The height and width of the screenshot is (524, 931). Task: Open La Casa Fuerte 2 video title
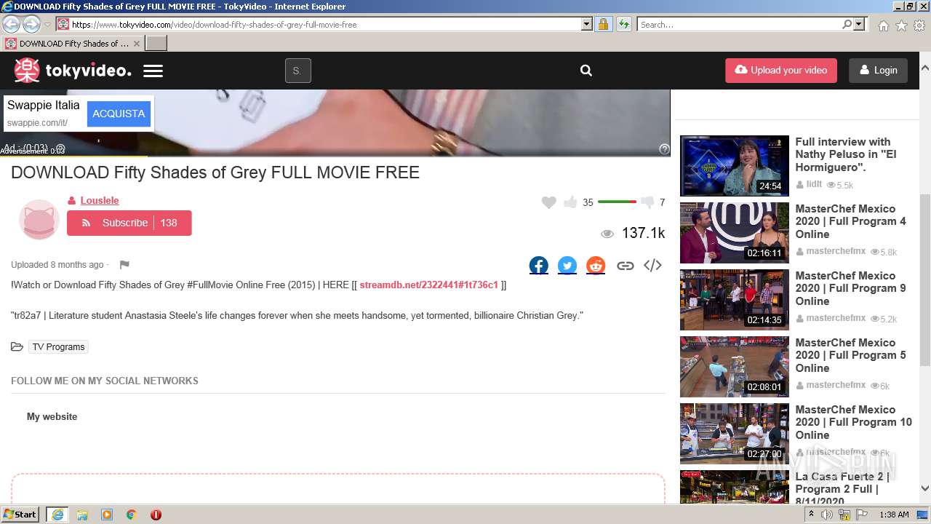[842, 488]
